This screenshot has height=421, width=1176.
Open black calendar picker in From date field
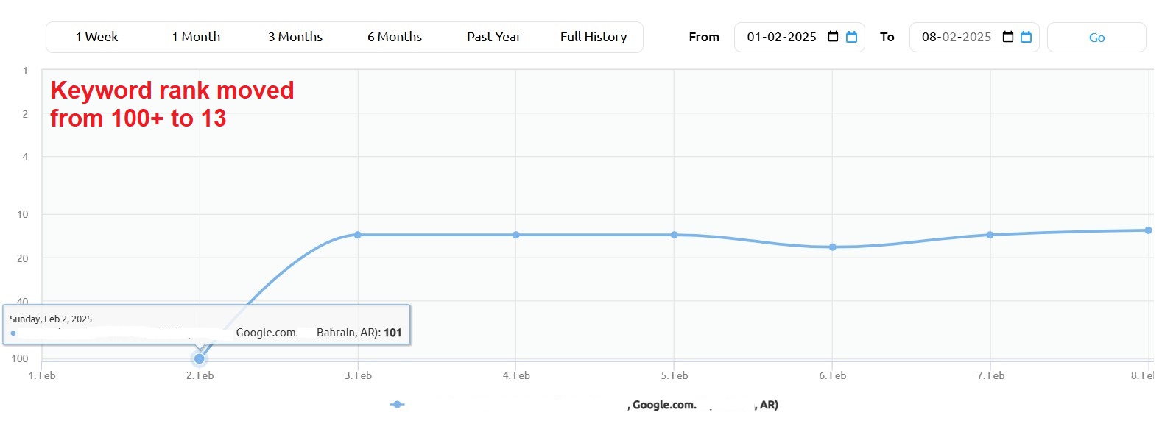coord(833,37)
